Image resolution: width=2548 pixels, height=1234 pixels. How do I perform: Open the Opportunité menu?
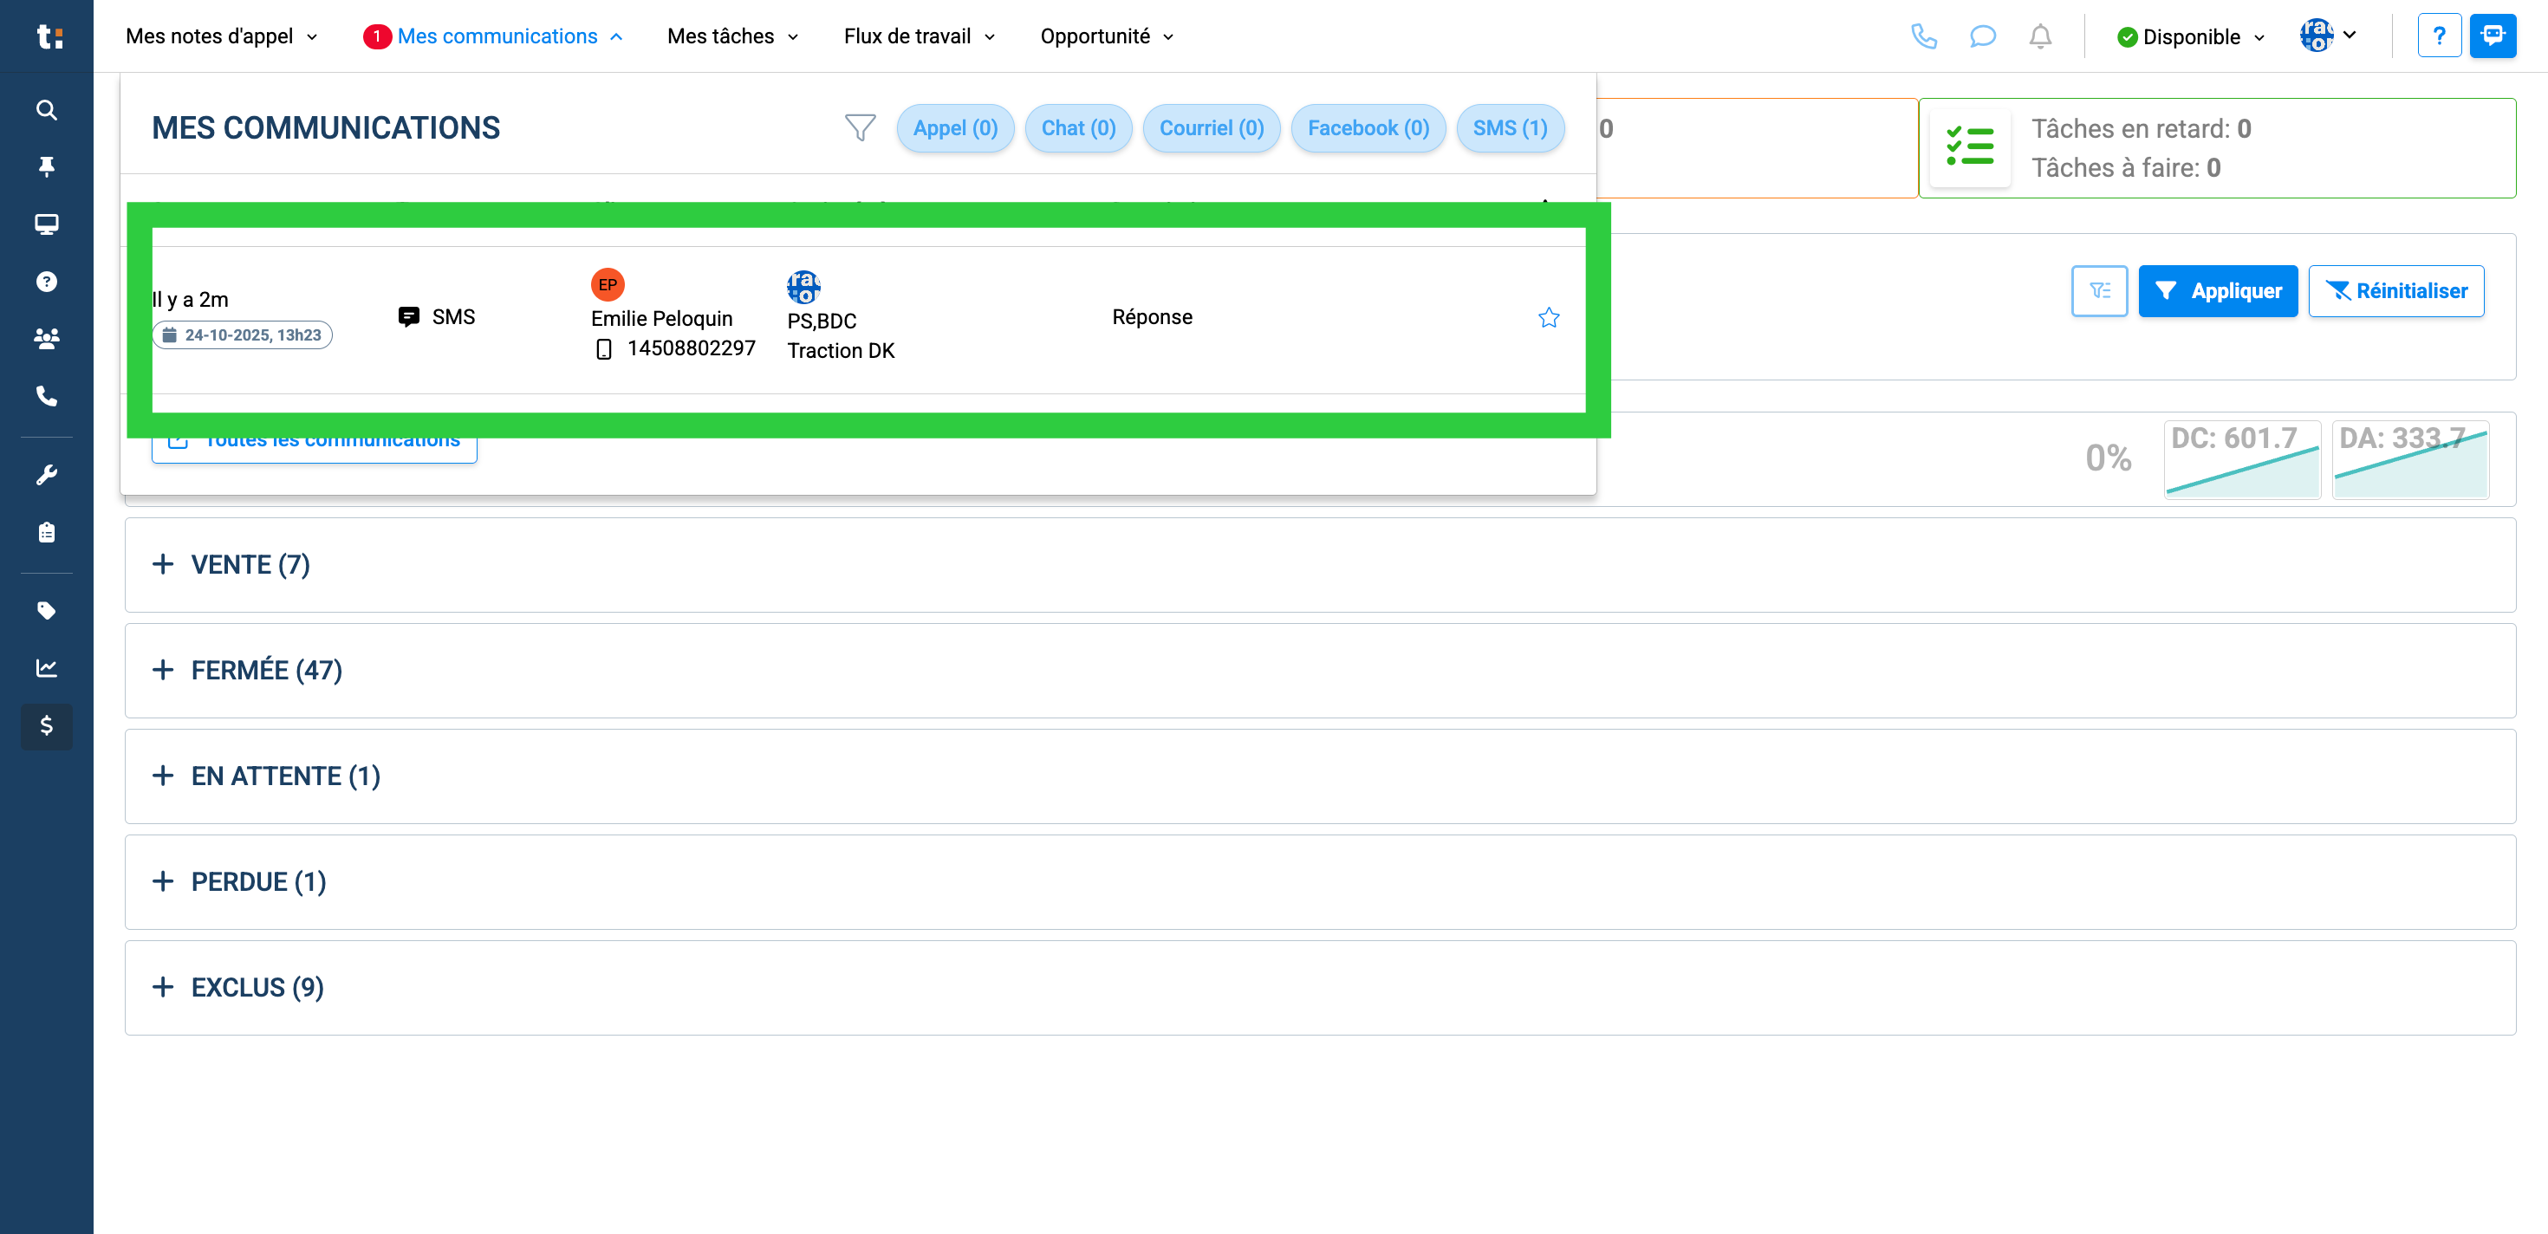tap(1106, 36)
